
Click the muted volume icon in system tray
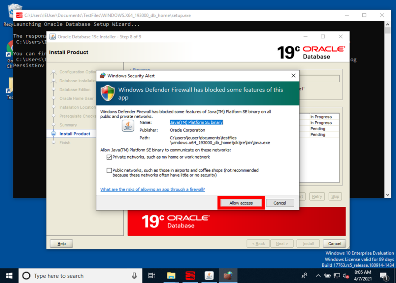click(346, 275)
